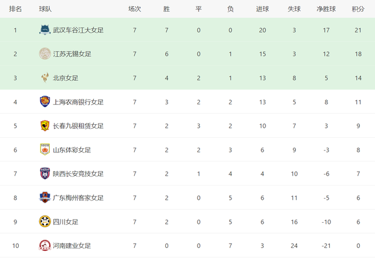The height and width of the screenshot is (259, 375).
Task: Open the 山东体彩女足 team page link
Action: (x=71, y=150)
